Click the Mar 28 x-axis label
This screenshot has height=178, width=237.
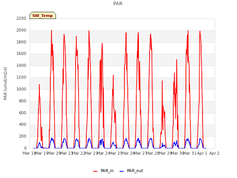pos(153,153)
